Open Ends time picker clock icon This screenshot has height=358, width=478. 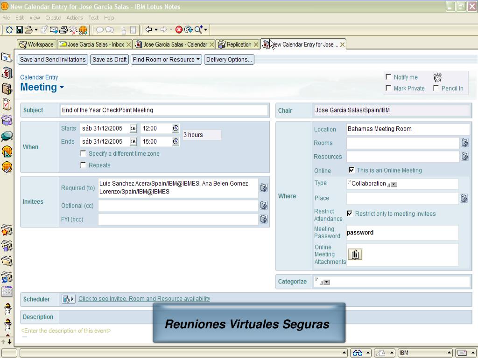click(176, 142)
